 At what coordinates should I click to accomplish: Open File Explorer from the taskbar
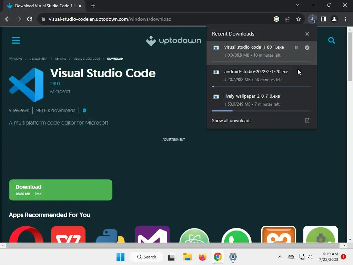point(187,257)
